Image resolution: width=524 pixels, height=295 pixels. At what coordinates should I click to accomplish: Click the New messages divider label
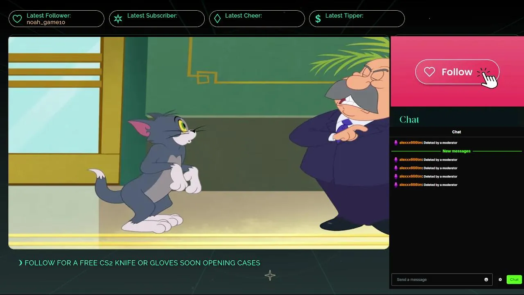coord(456,151)
